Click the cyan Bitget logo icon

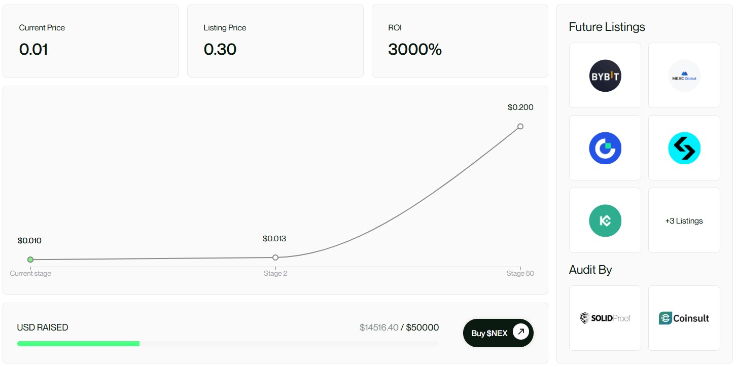coord(684,148)
